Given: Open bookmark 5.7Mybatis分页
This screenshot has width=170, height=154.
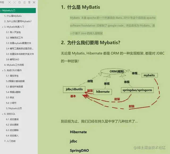Looking at the screenshot, I should point(14,108).
